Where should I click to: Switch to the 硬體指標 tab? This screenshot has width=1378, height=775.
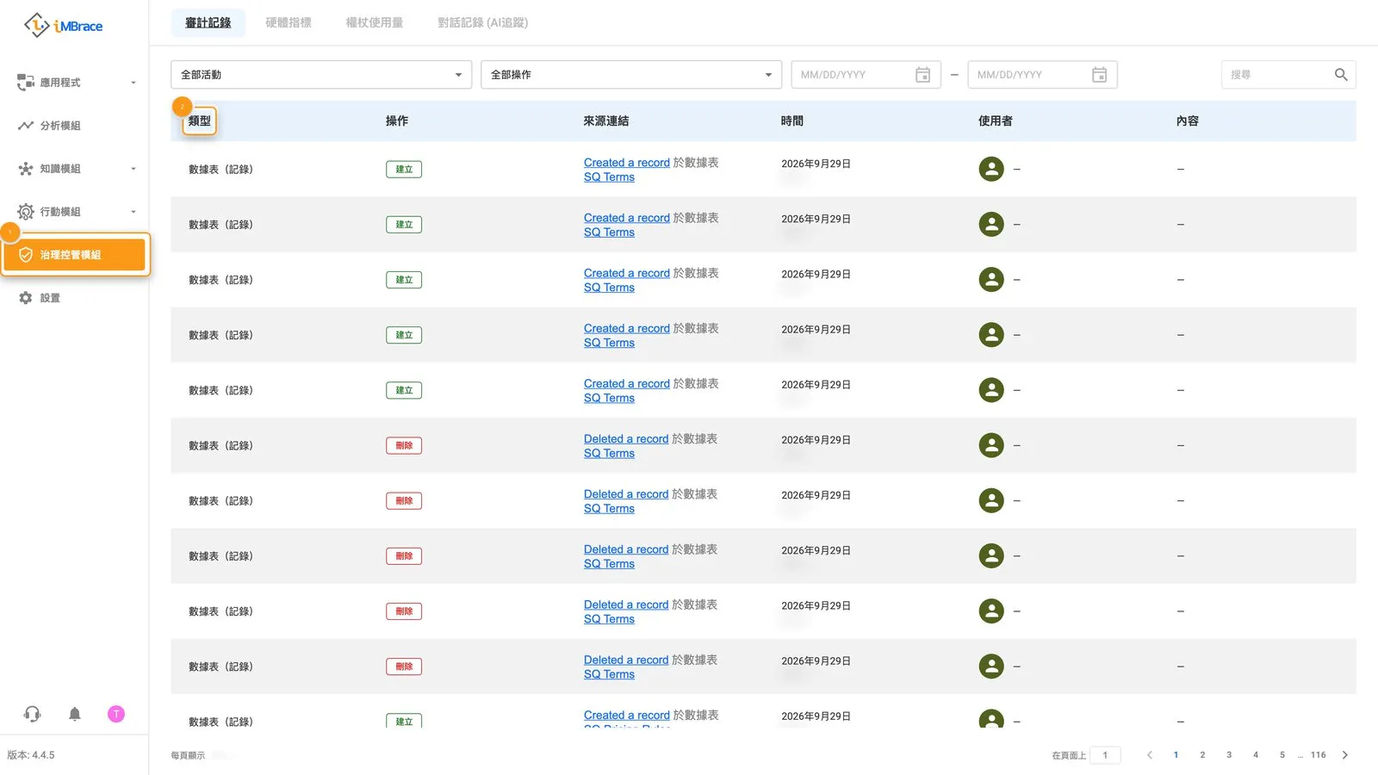[289, 22]
